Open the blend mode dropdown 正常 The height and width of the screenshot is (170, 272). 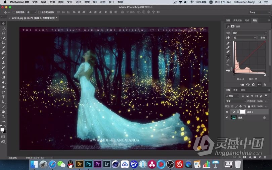coord(236,101)
